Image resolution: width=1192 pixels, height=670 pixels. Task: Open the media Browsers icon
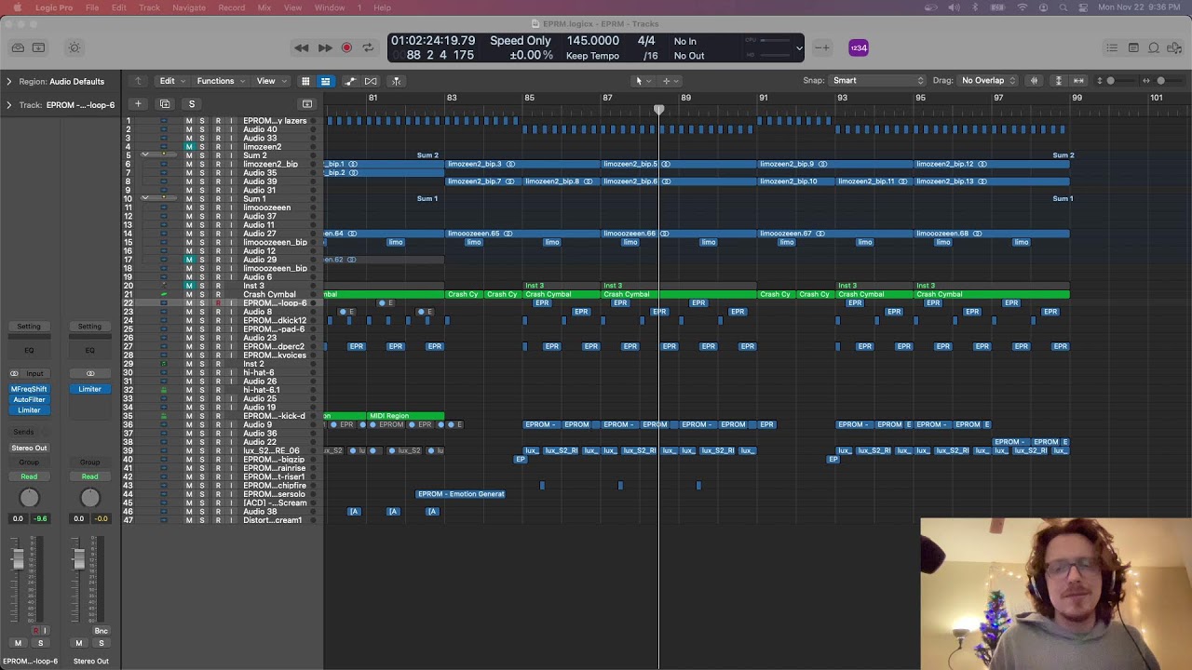[x=1174, y=47]
